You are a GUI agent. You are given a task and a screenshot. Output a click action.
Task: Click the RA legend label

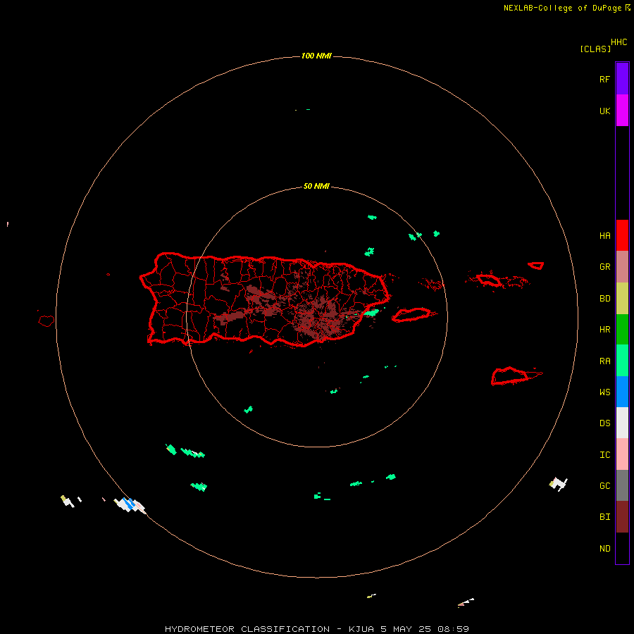(x=604, y=361)
